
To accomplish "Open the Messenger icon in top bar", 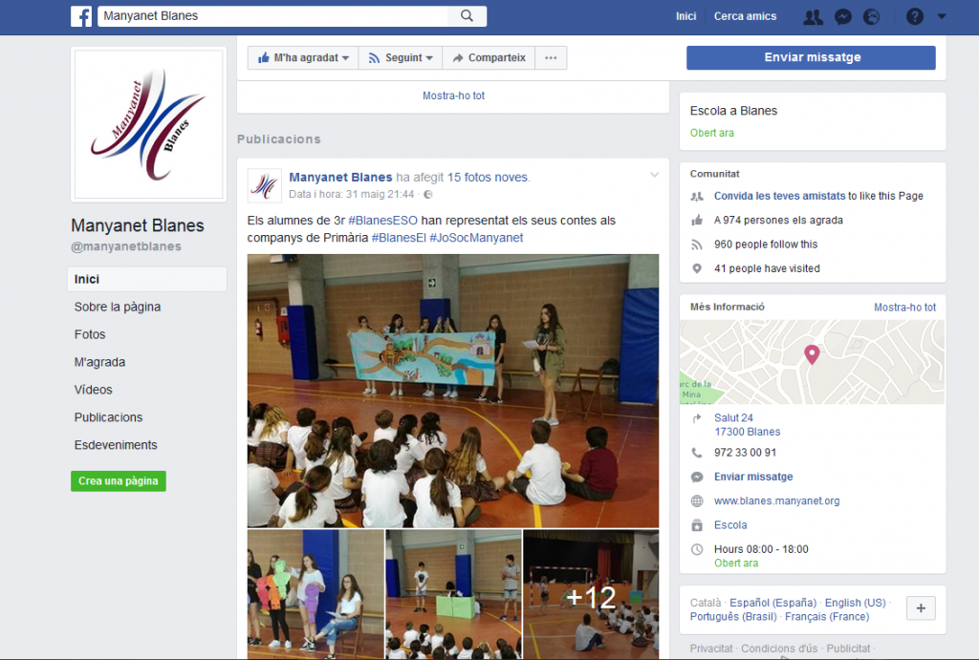I will click(x=842, y=16).
